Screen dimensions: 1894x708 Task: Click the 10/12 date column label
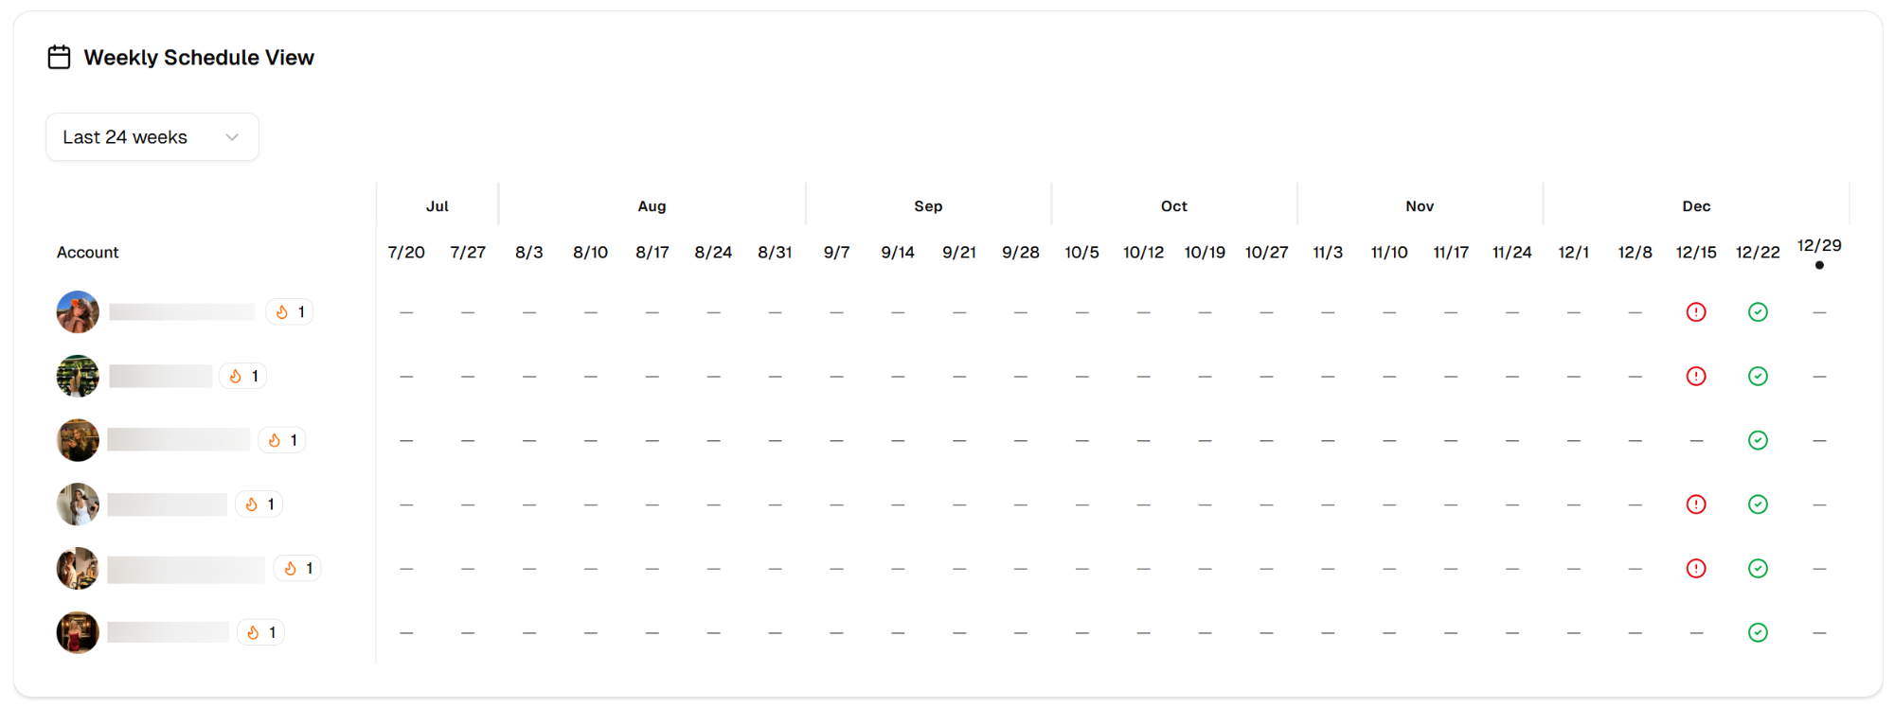click(x=1143, y=252)
